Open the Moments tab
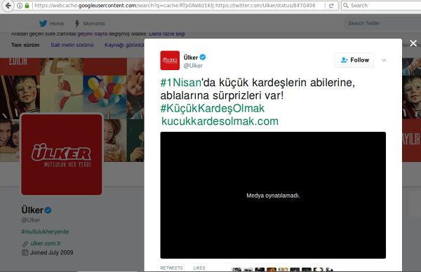Viewport: 421px width, 272px height. (x=94, y=24)
